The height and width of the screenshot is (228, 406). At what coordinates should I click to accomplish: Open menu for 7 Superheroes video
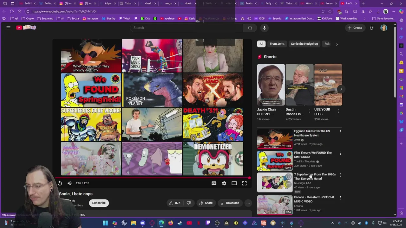340,175
